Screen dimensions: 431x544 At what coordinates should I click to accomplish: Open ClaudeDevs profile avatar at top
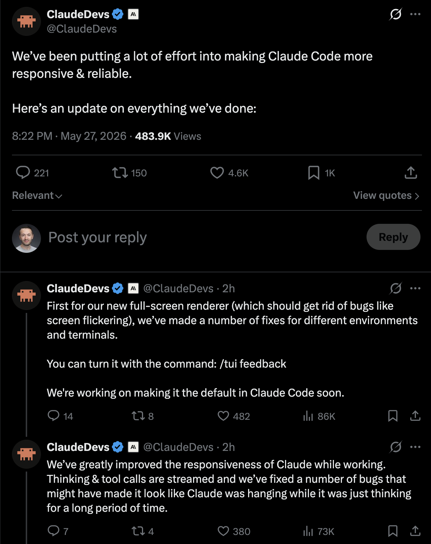[26, 21]
